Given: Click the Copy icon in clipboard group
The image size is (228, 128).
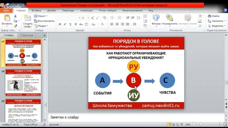Looking at the screenshot, I should (15, 21).
